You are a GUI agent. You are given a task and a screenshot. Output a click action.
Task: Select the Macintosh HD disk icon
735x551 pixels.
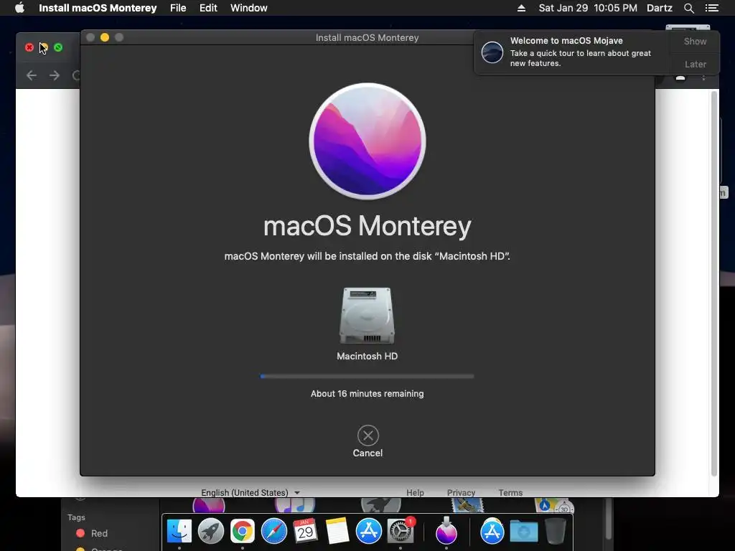tap(367, 316)
